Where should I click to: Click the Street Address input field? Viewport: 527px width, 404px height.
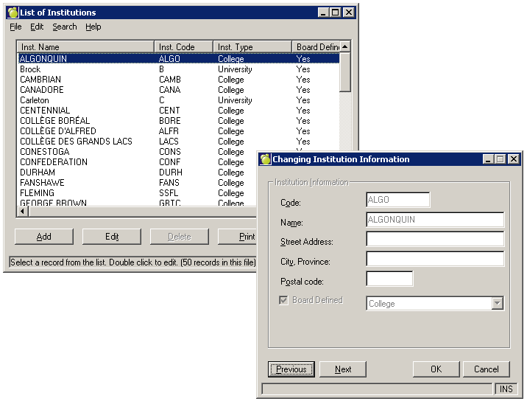(x=434, y=240)
